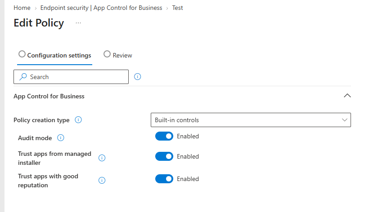View info for Trust apps from managed installer
369x212 pixels.
(x=102, y=158)
